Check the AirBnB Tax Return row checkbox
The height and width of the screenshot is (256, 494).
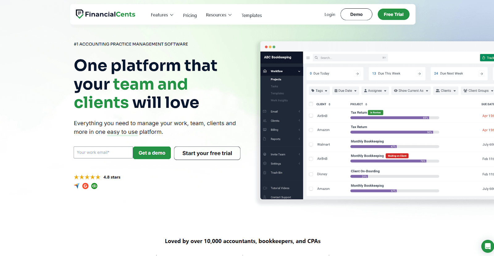point(311,116)
